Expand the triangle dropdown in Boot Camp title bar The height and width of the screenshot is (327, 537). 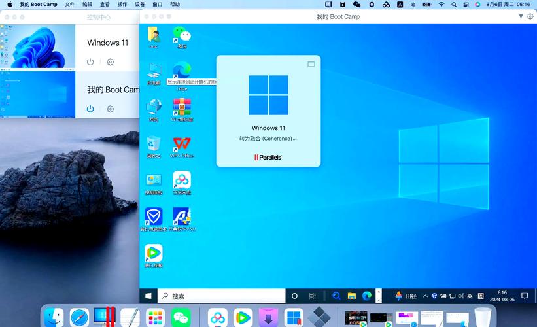click(x=521, y=16)
